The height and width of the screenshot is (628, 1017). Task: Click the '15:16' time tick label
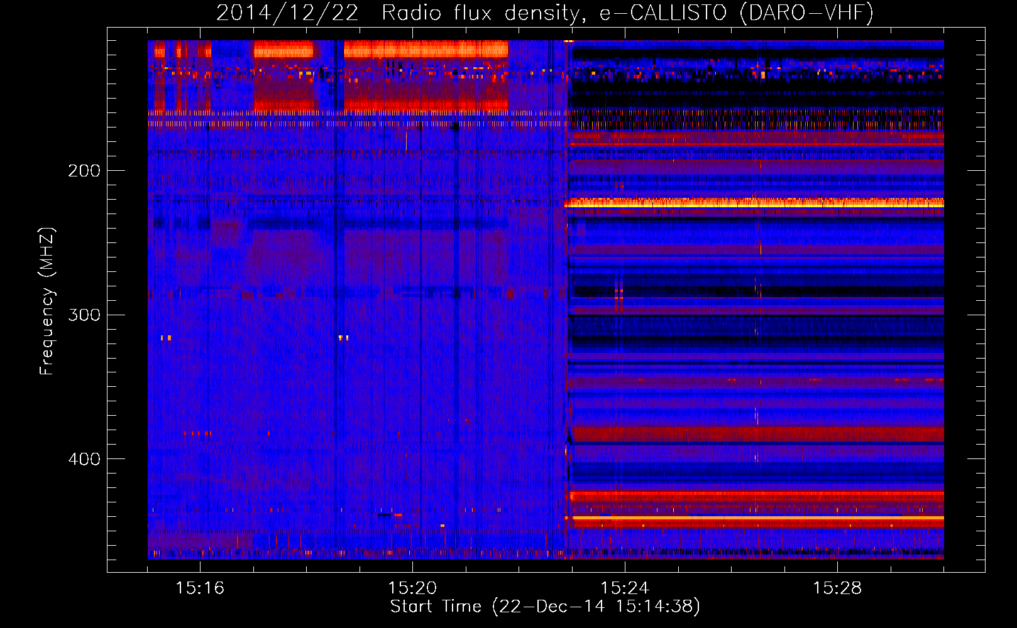(200, 588)
